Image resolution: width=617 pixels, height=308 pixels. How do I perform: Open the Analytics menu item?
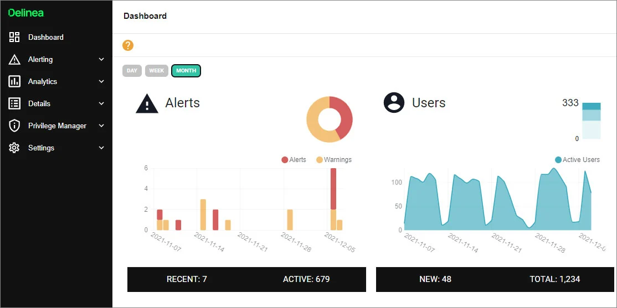coord(43,81)
